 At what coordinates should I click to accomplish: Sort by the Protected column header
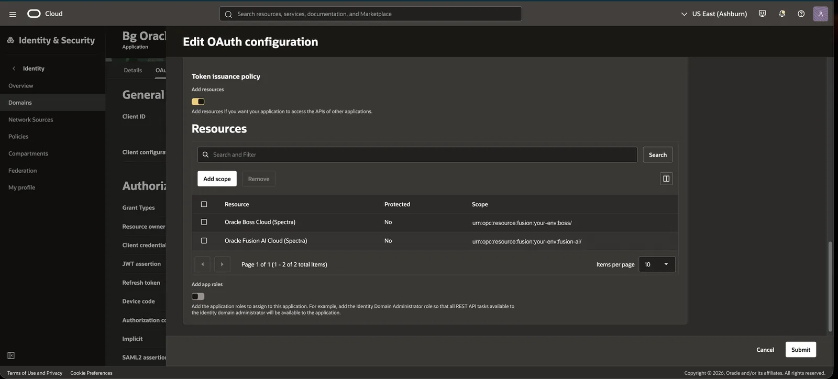coord(397,204)
